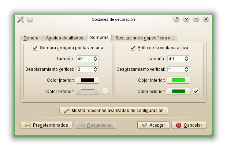The image size is (227, 150).
Task: Adjust active glow Tamaño spinbox arrows
Action: [x=186, y=58]
